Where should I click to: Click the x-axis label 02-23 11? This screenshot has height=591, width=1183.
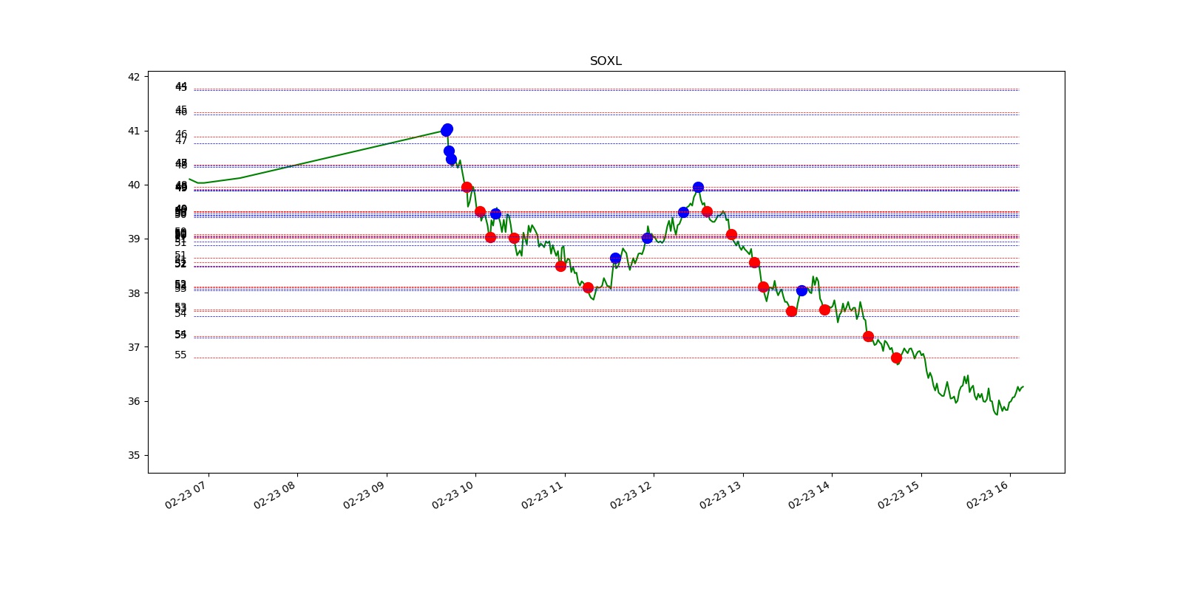coord(543,495)
